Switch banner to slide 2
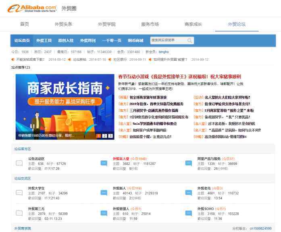Viewport: 281px width, 232px height. (104, 136)
